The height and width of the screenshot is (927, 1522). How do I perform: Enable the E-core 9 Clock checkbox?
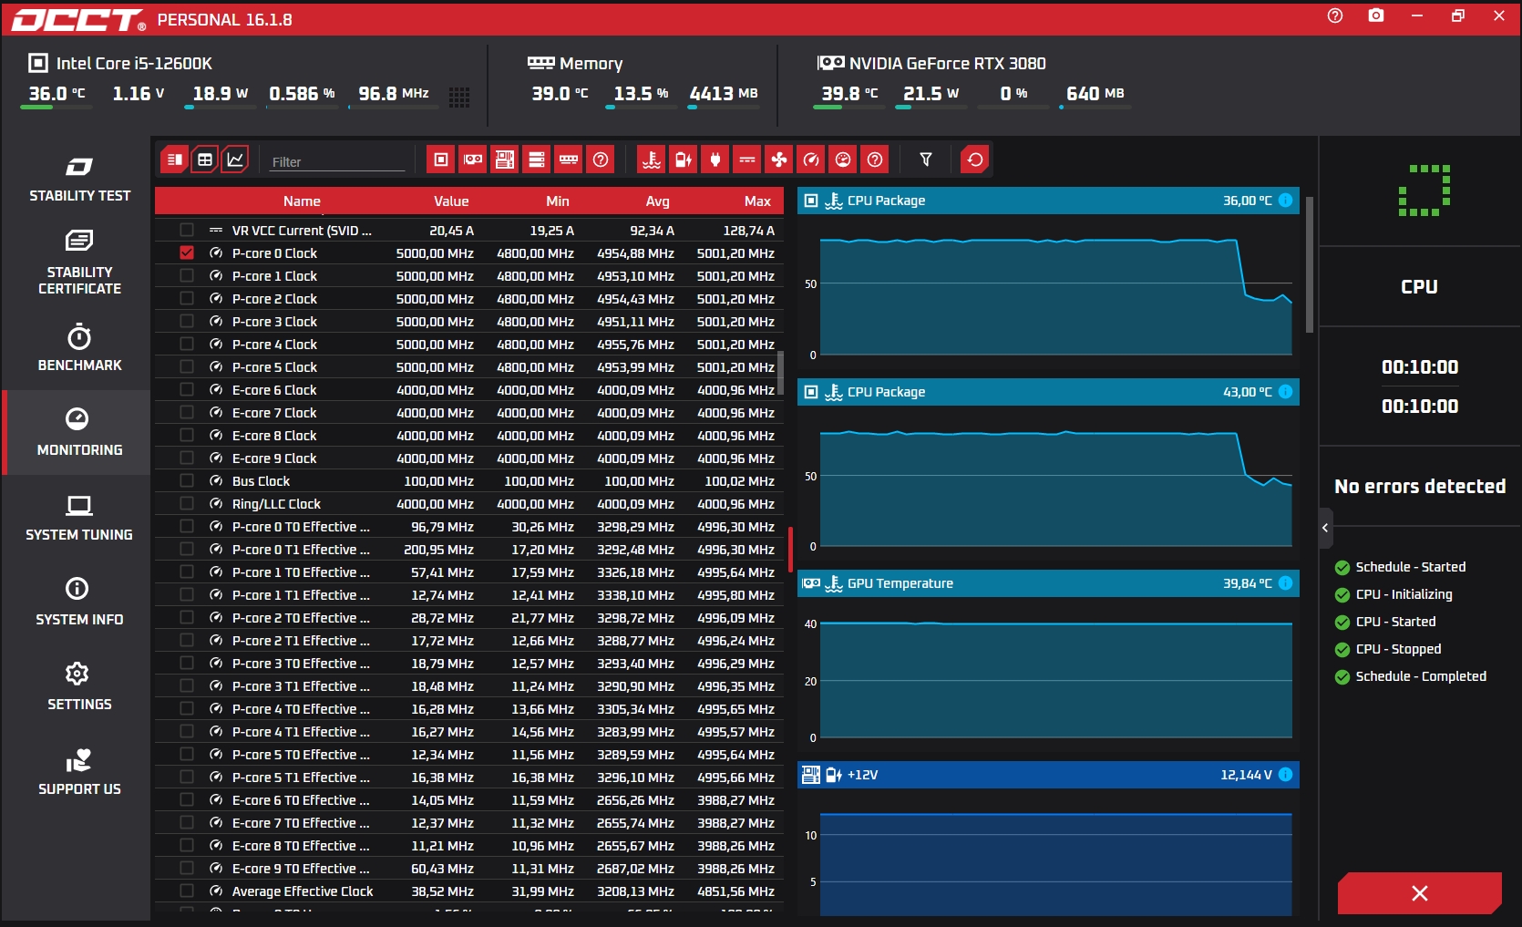point(187,458)
